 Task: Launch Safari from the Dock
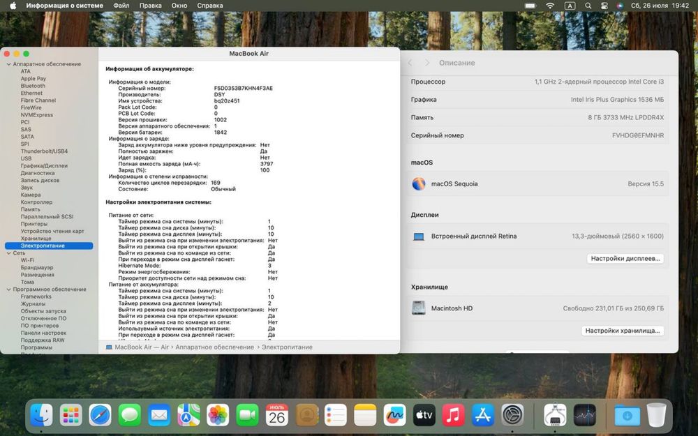[x=100, y=416]
